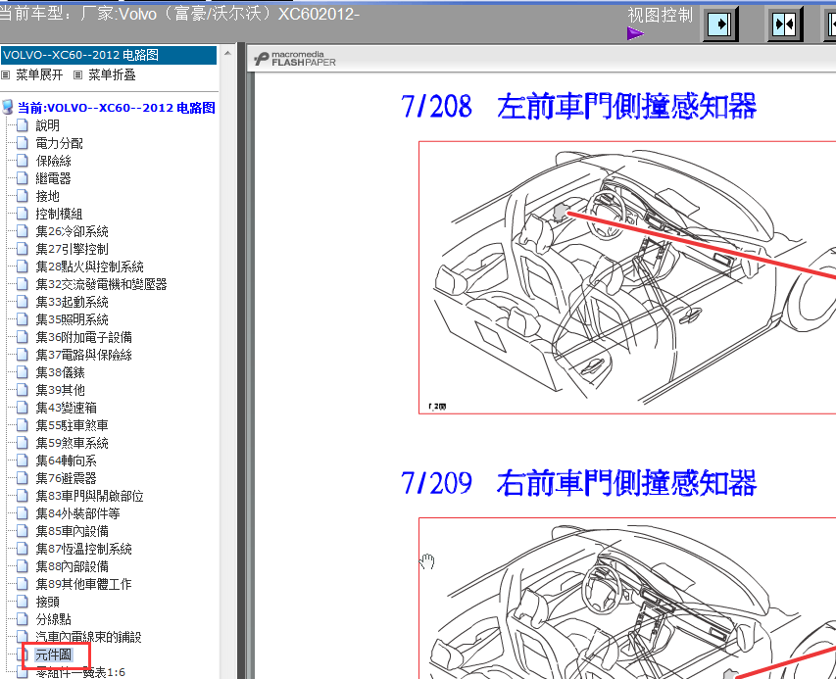Viewport: 836px width, 679px height.
Task: Open 集32交流發電機和變壓器 in the tree
Action: [101, 283]
